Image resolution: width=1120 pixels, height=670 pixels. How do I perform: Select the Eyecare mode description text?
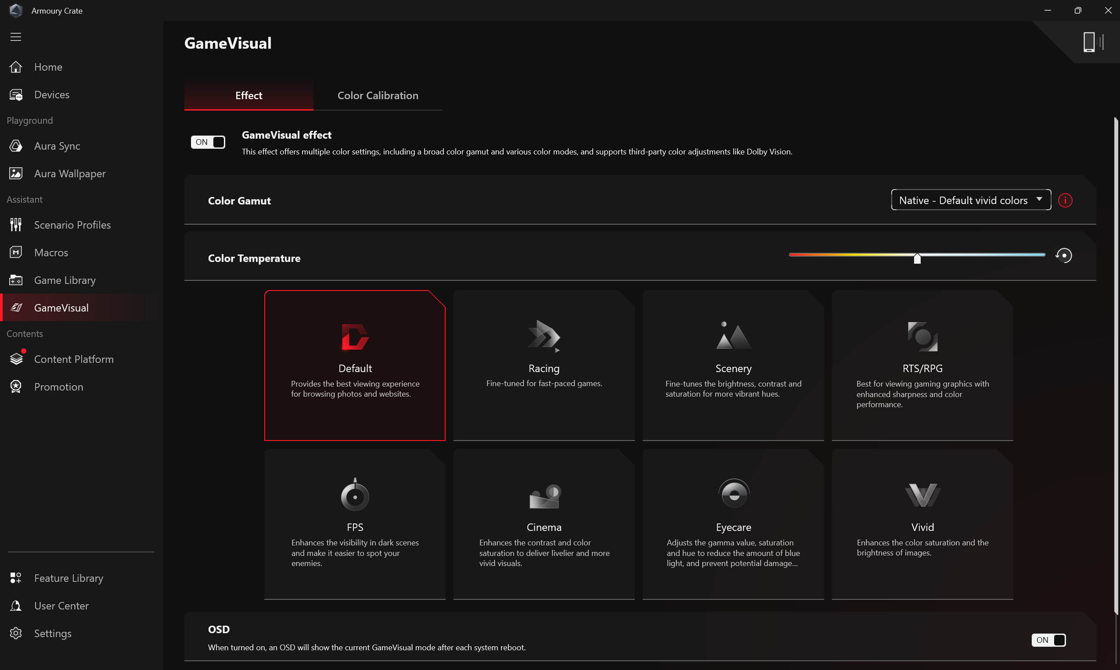point(733,553)
